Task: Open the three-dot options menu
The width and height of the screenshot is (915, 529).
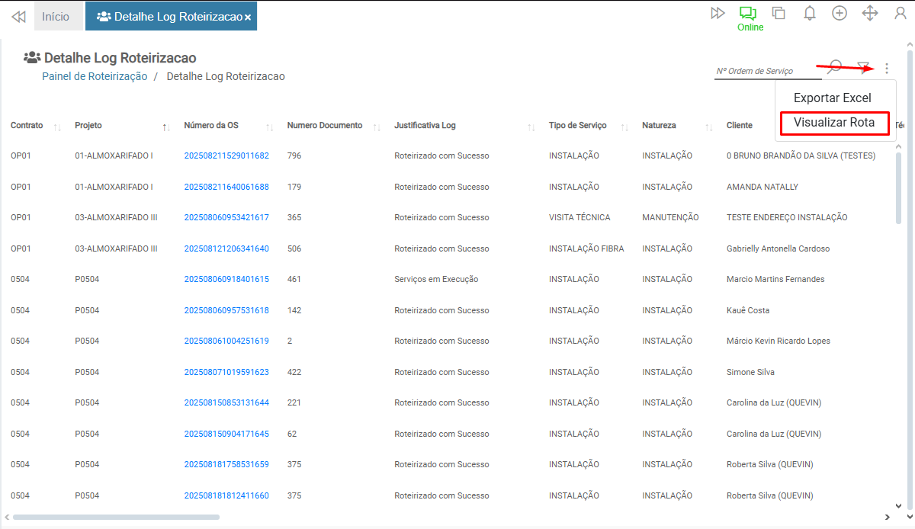Action: (x=887, y=69)
